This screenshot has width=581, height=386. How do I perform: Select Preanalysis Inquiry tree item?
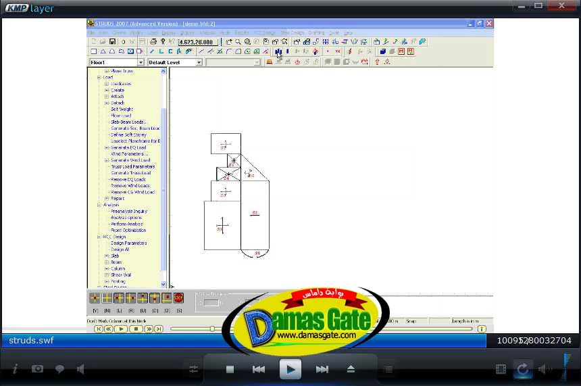pyautogui.click(x=129, y=211)
